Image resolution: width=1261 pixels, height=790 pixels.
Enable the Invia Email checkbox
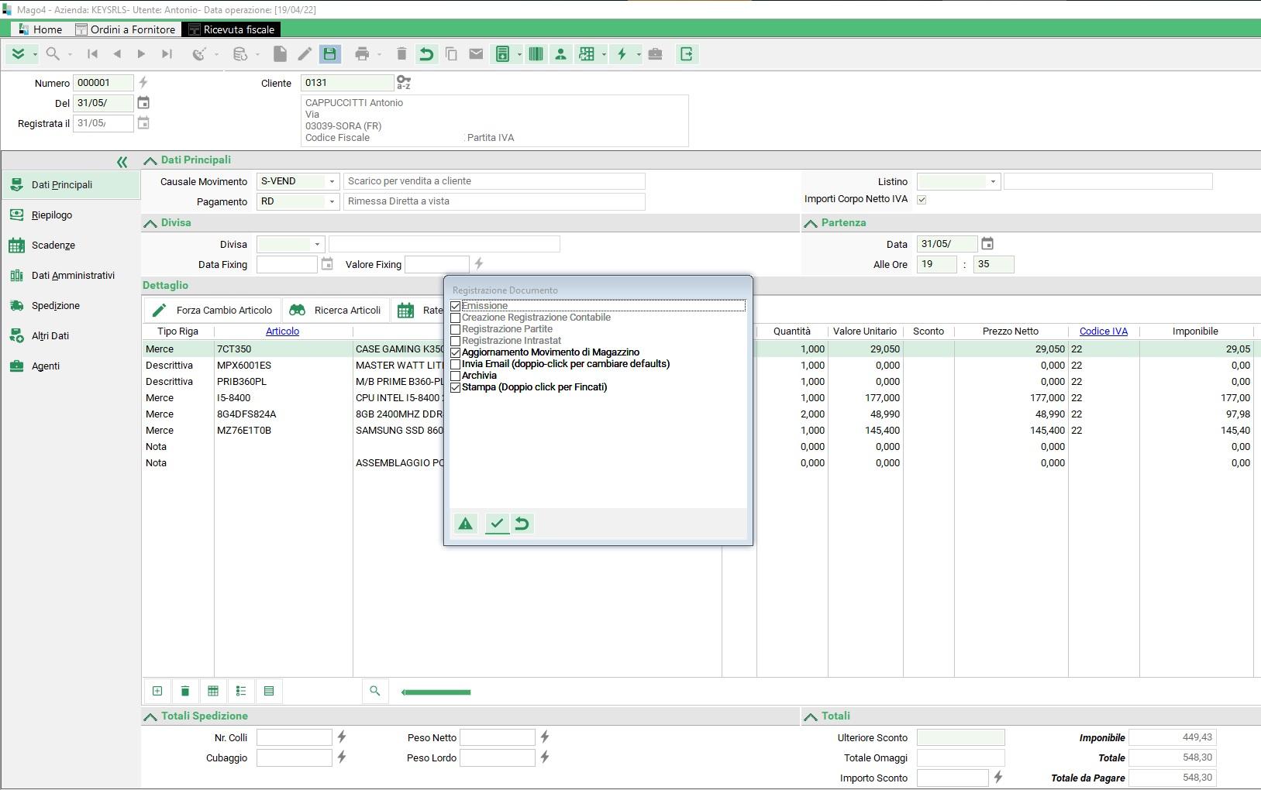point(456,364)
